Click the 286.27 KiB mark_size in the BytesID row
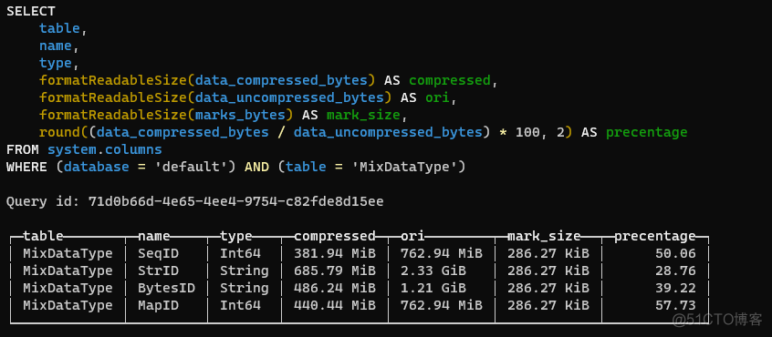The image size is (772, 337). pyautogui.click(x=548, y=288)
